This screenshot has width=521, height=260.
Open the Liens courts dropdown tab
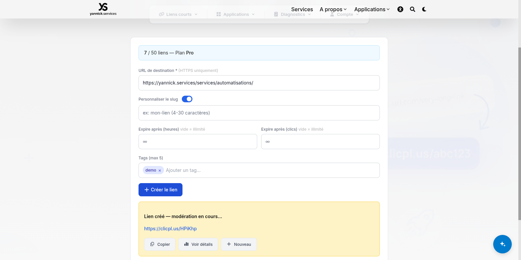[x=178, y=14]
